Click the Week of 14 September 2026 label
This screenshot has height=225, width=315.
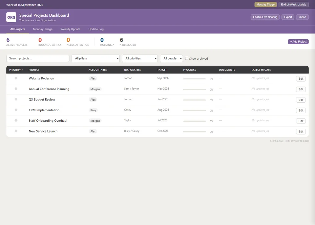point(25,5)
